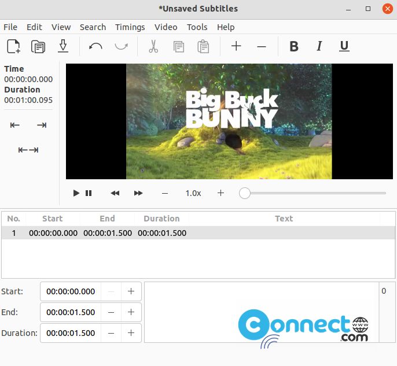This screenshot has height=366, width=397.
Task: Remove subtitle using toolbar minus icon
Action: point(261,46)
